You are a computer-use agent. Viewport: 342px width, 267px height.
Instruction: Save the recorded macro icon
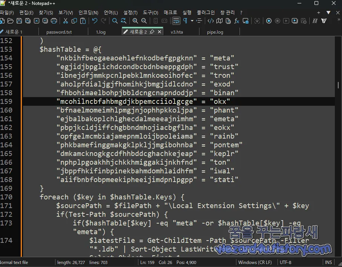point(304,21)
